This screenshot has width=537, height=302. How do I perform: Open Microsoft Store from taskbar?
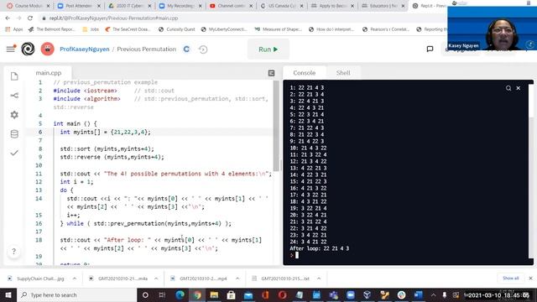click(x=232, y=294)
